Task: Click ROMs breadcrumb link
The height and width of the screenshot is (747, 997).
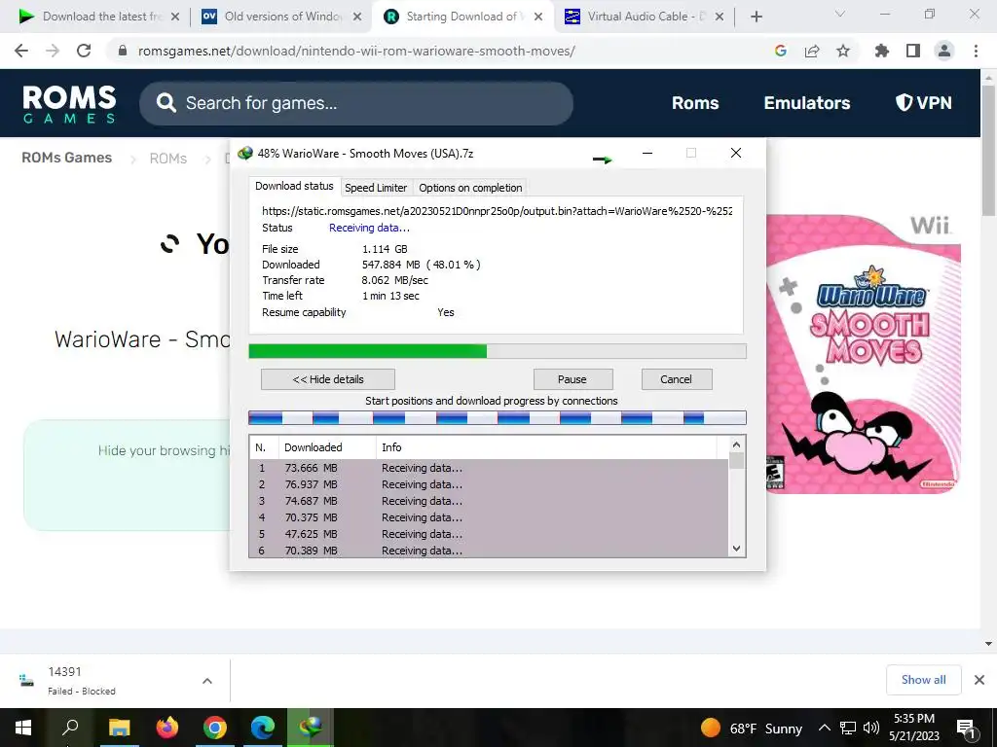Action: (x=167, y=159)
